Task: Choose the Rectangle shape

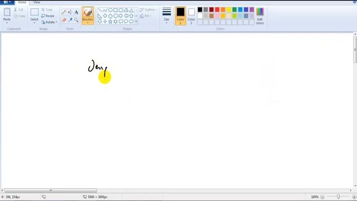Action: point(115,10)
